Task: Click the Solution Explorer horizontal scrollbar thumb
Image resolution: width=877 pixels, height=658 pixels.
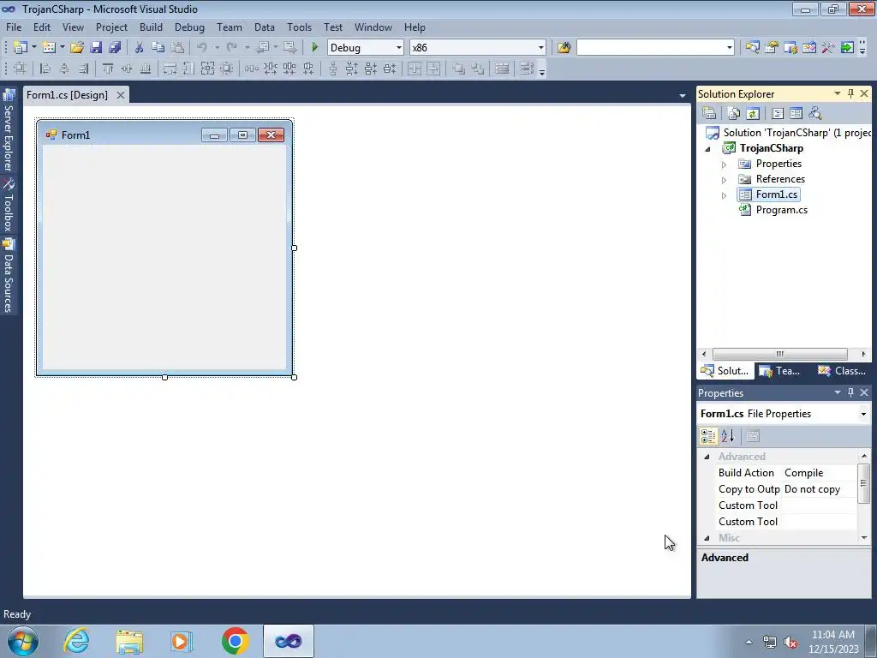Action: [779, 354]
